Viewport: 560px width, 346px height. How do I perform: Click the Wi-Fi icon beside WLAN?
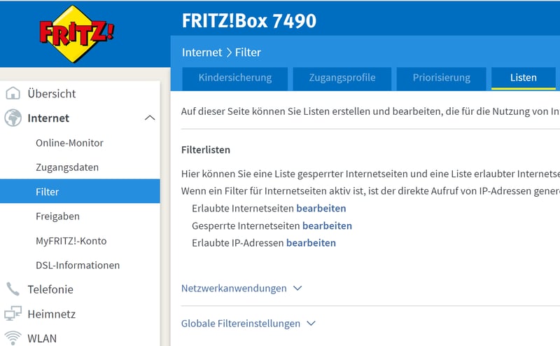click(13, 338)
